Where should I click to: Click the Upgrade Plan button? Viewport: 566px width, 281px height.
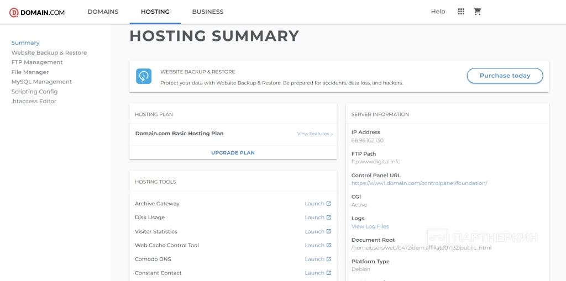point(233,152)
